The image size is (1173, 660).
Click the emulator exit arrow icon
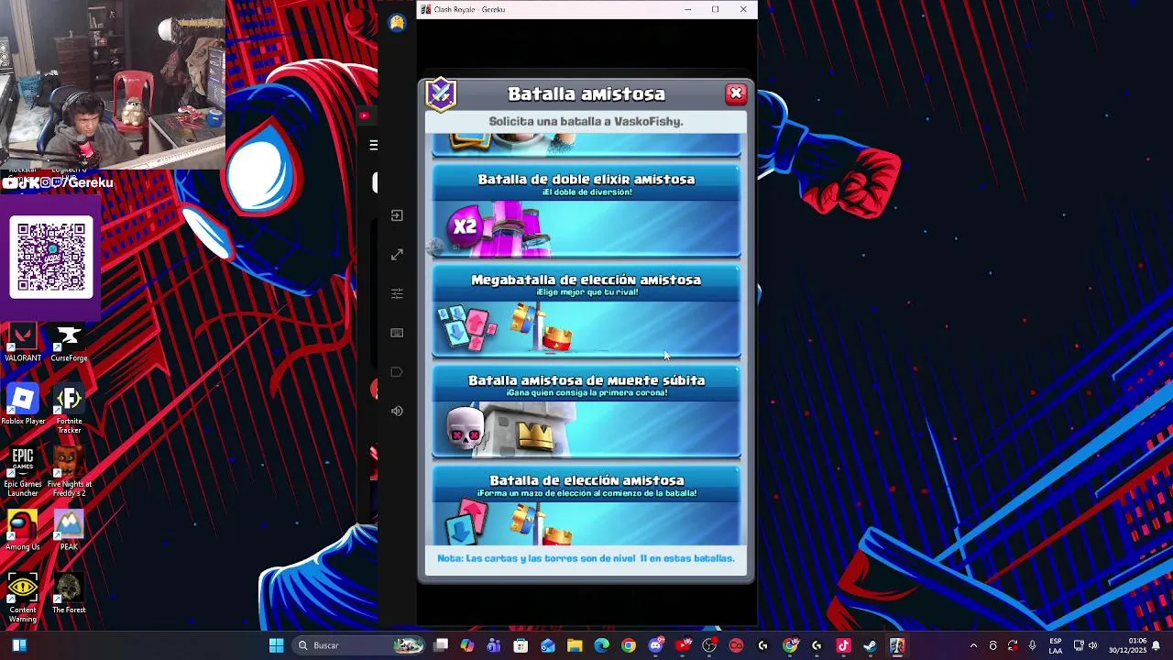(x=397, y=215)
